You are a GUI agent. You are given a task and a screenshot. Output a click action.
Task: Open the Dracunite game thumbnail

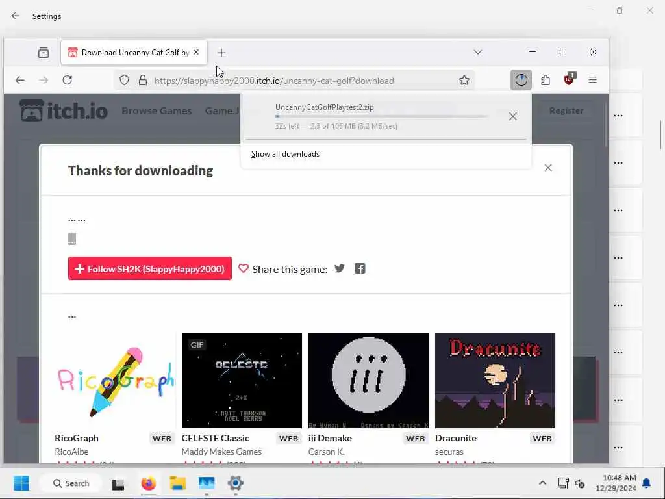[x=495, y=381]
